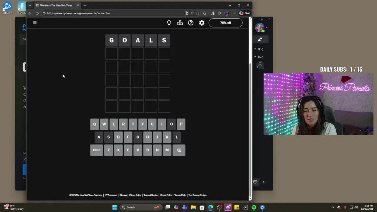Tap the Z key on Wordle keyboard
Screen dimensions: 377x212
click(108, 150)
